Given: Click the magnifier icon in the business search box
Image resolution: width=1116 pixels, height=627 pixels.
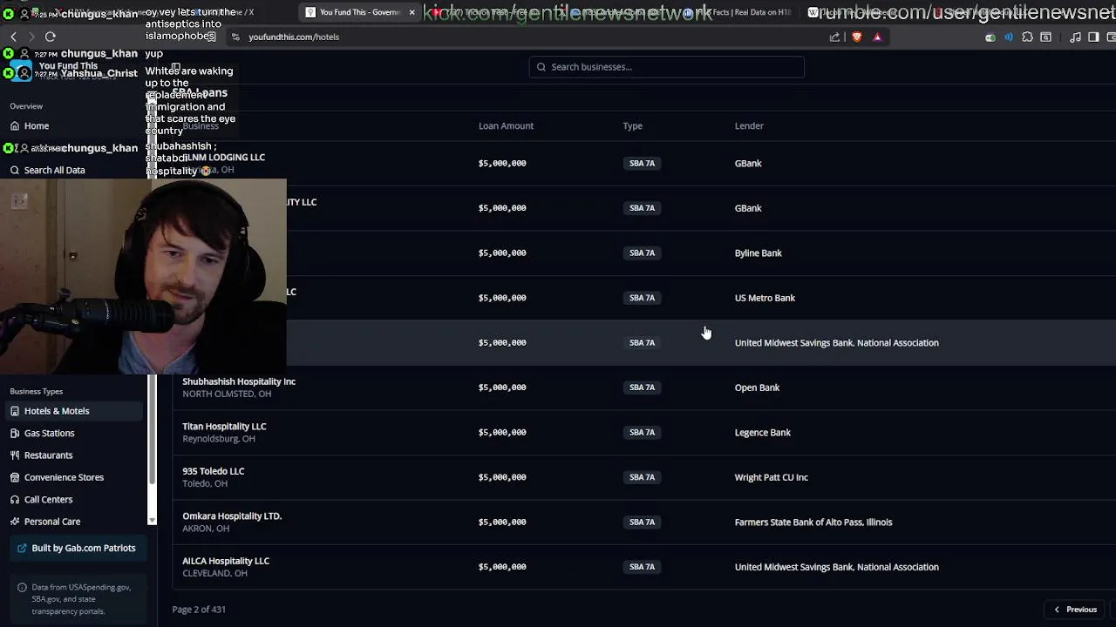Looking at the screenshot, I should 541,67.
